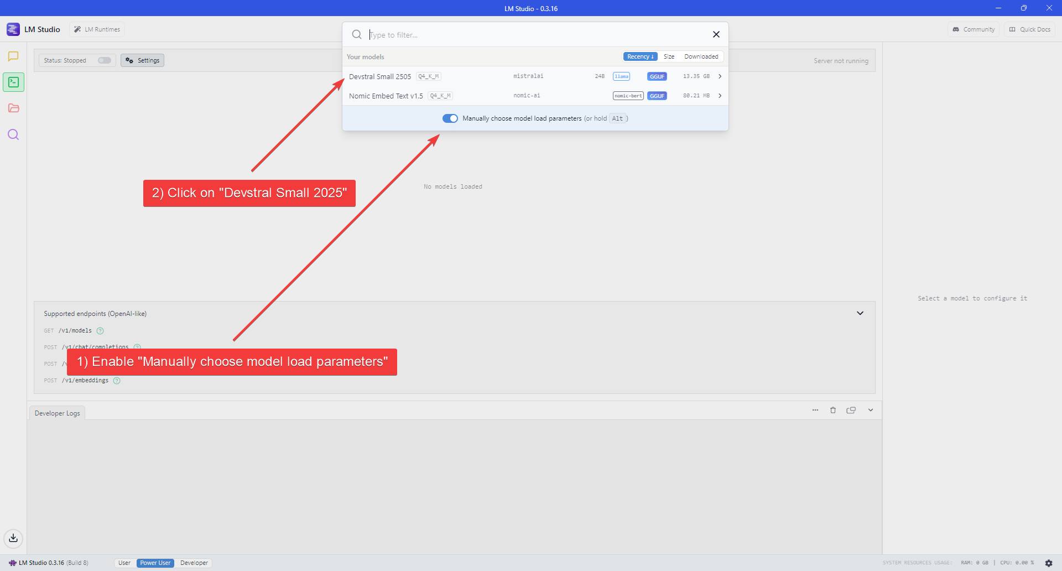This screenshot has height=571, width=1062.
Task: Select the Devstral Small 2505 model
Action: tap(535, 76)
